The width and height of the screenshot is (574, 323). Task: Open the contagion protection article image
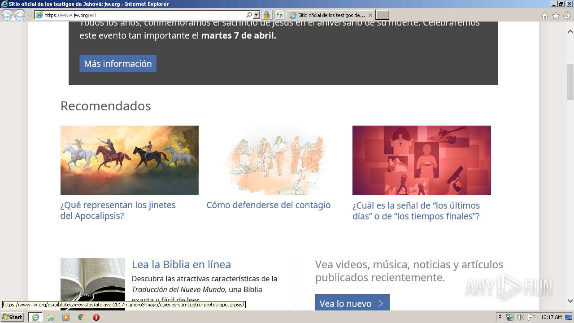[x=275, y=160]
